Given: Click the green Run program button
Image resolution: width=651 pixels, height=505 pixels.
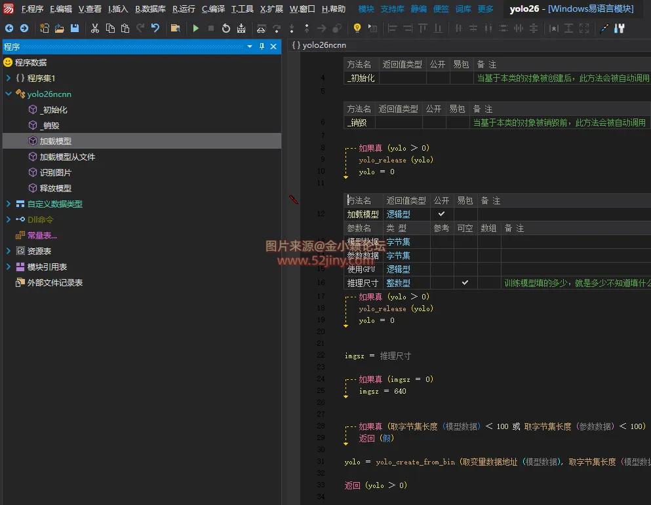Looking at the screenshot, I should 195,28.
